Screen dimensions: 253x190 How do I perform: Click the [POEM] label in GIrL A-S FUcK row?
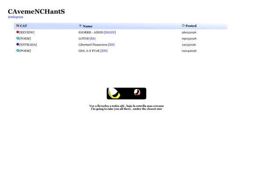pos(25,51)
